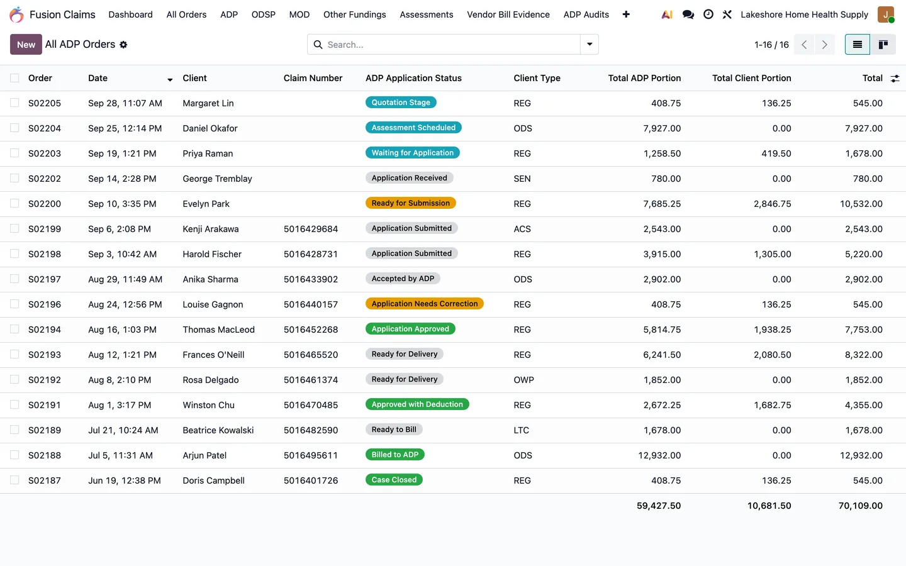This screenshot has width=906, height=566.
Task: Select checkbox for order S02203
Action: point(14,153)
